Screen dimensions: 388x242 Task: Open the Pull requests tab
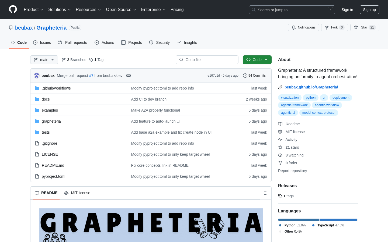point(72,42)
